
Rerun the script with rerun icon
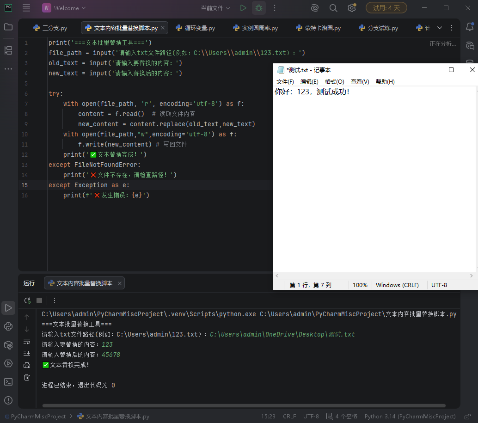pos(27,300)
